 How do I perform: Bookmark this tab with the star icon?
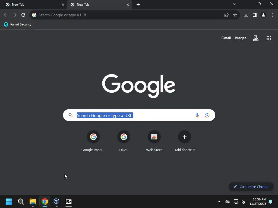click(235, 15)
